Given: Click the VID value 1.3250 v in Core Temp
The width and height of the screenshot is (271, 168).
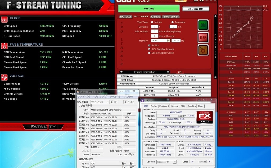Looking at the screenshot, I should click(96, 147).
